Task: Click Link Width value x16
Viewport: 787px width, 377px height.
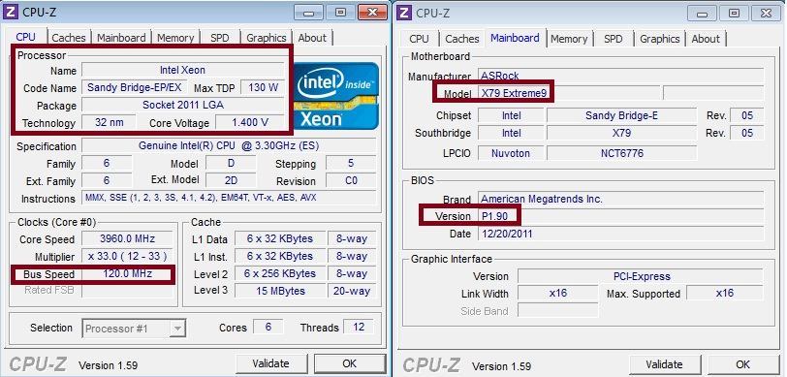Action: click(557, 293)
